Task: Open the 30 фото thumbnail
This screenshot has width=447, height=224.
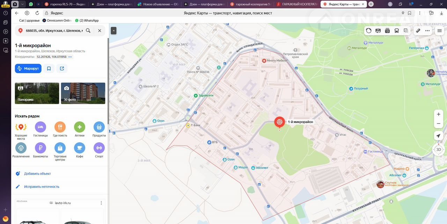Action: pos(83,93)
